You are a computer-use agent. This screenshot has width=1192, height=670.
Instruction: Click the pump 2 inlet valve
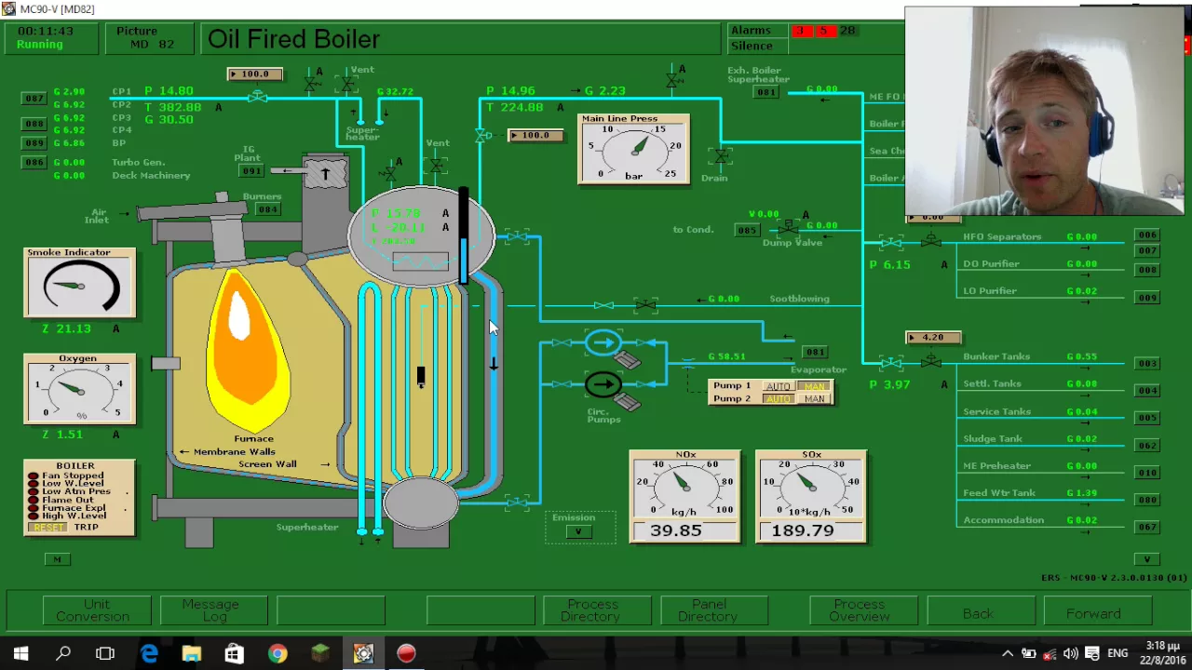[562, 383]
